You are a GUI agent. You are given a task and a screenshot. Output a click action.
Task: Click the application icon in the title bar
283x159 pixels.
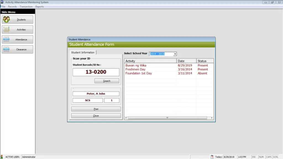coord(2,2)
